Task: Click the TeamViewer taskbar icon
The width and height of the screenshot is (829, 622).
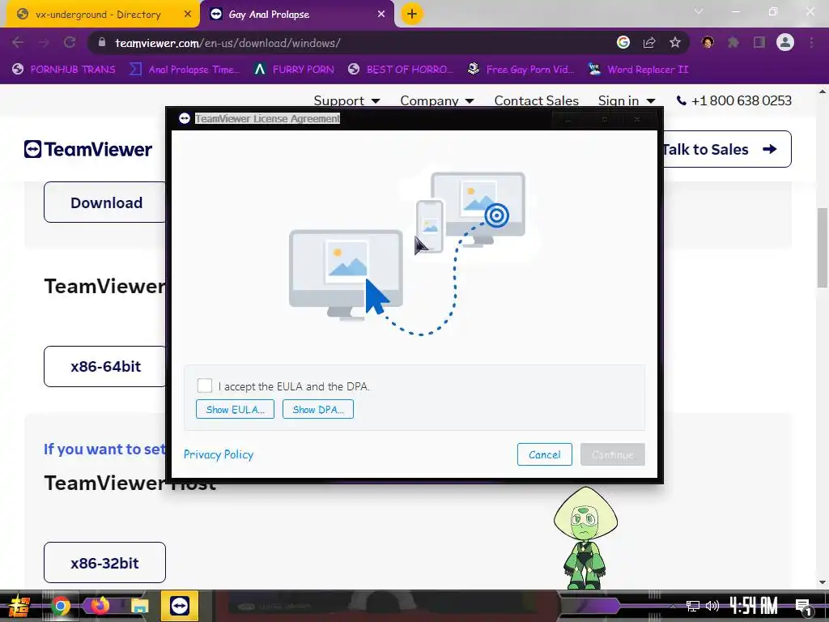Action: (x=179, y=606)
